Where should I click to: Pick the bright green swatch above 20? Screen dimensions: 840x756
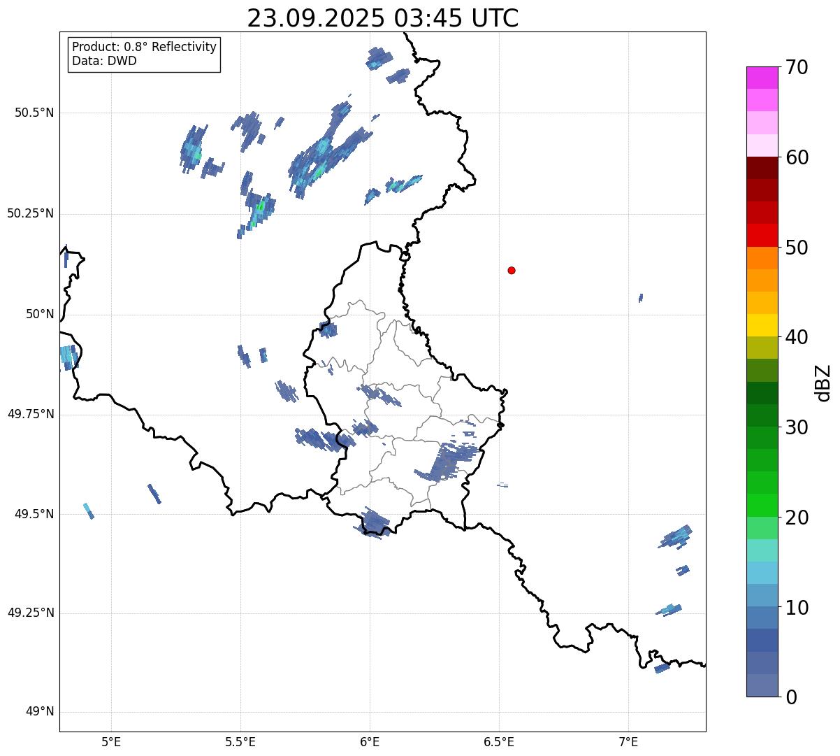[762, 505]
